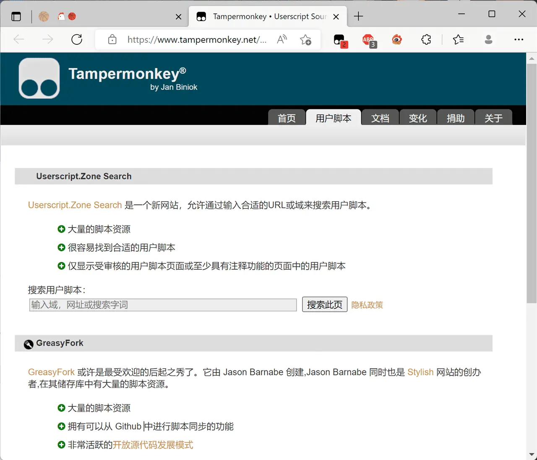Click the userscript search input field
The height and width of the screenshot is (460, 537).
click(163, 305)
